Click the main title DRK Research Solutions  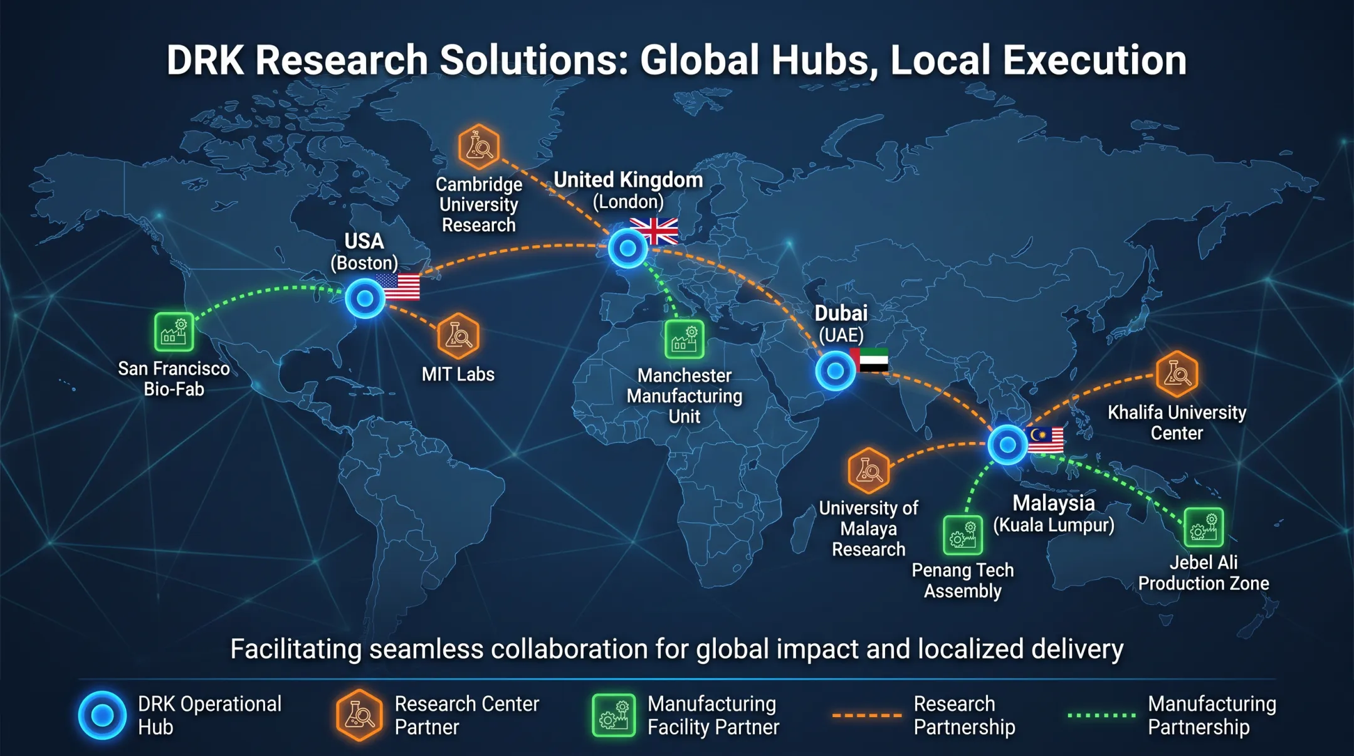click(x=676, y=60)
